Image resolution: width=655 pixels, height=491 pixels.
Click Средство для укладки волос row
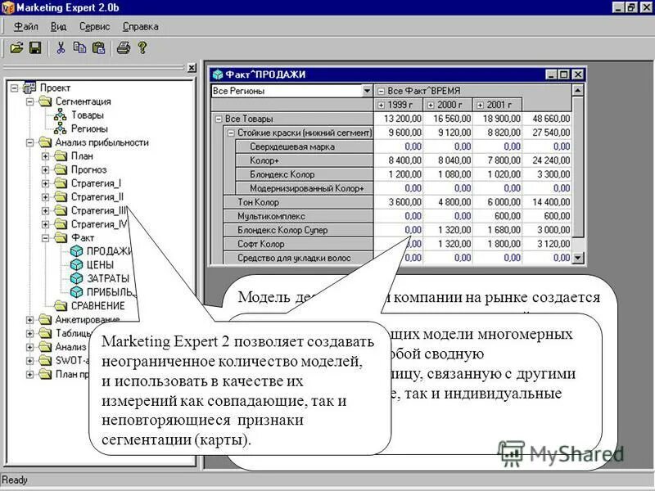click(298, 258)
